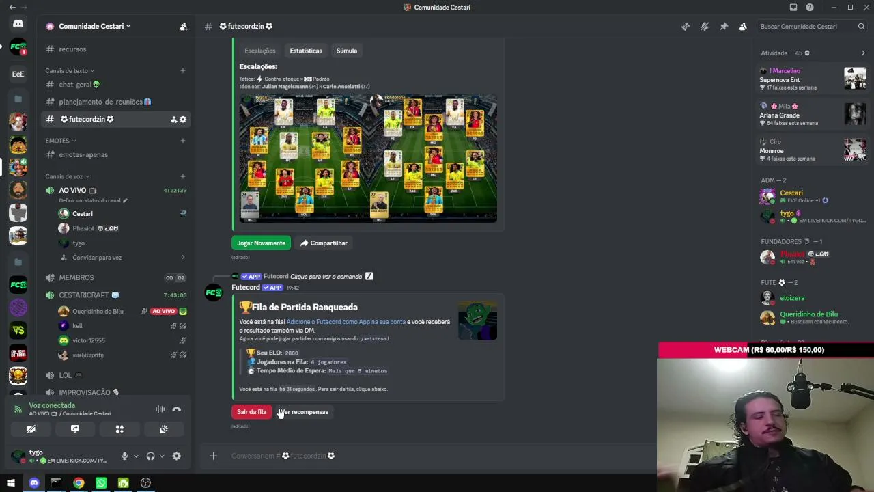Create a channel in EMOTES category
The height and width of the screenshot is (492, 874).
[x=182, y=141]
